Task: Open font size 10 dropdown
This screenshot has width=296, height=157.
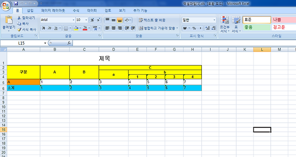Action: [86, 20]
